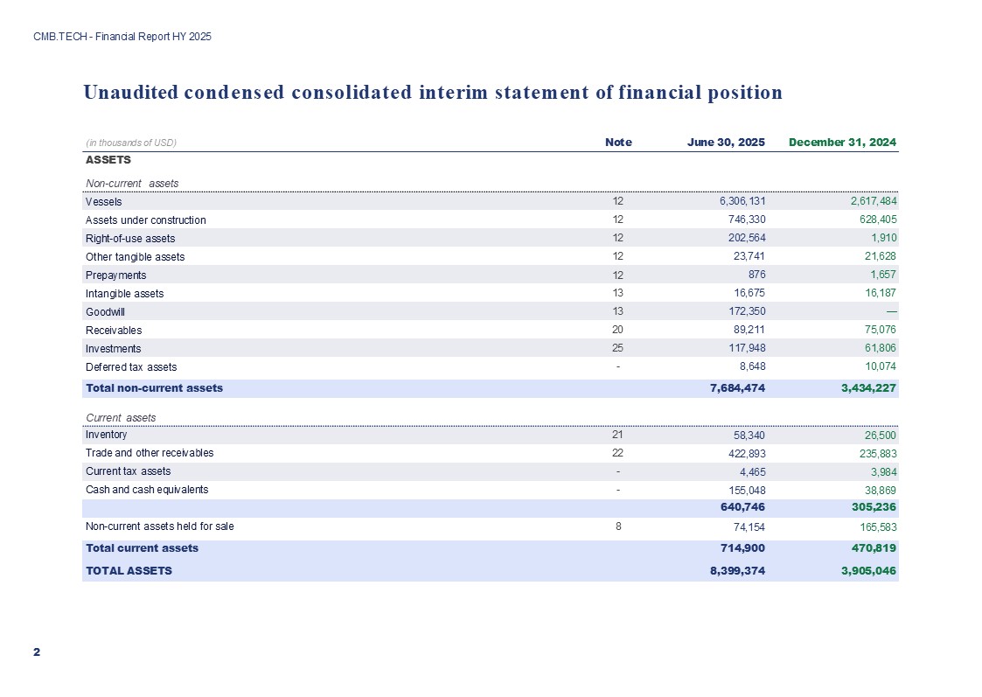Select Vessels value 6,306,131
982x697 pixels.
(x=737, y=202)
